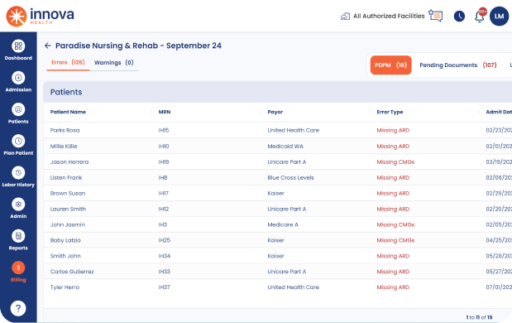Open the Parks Rosa patient row
Viewport: 512px width, 323px height.
pos(278,130)
